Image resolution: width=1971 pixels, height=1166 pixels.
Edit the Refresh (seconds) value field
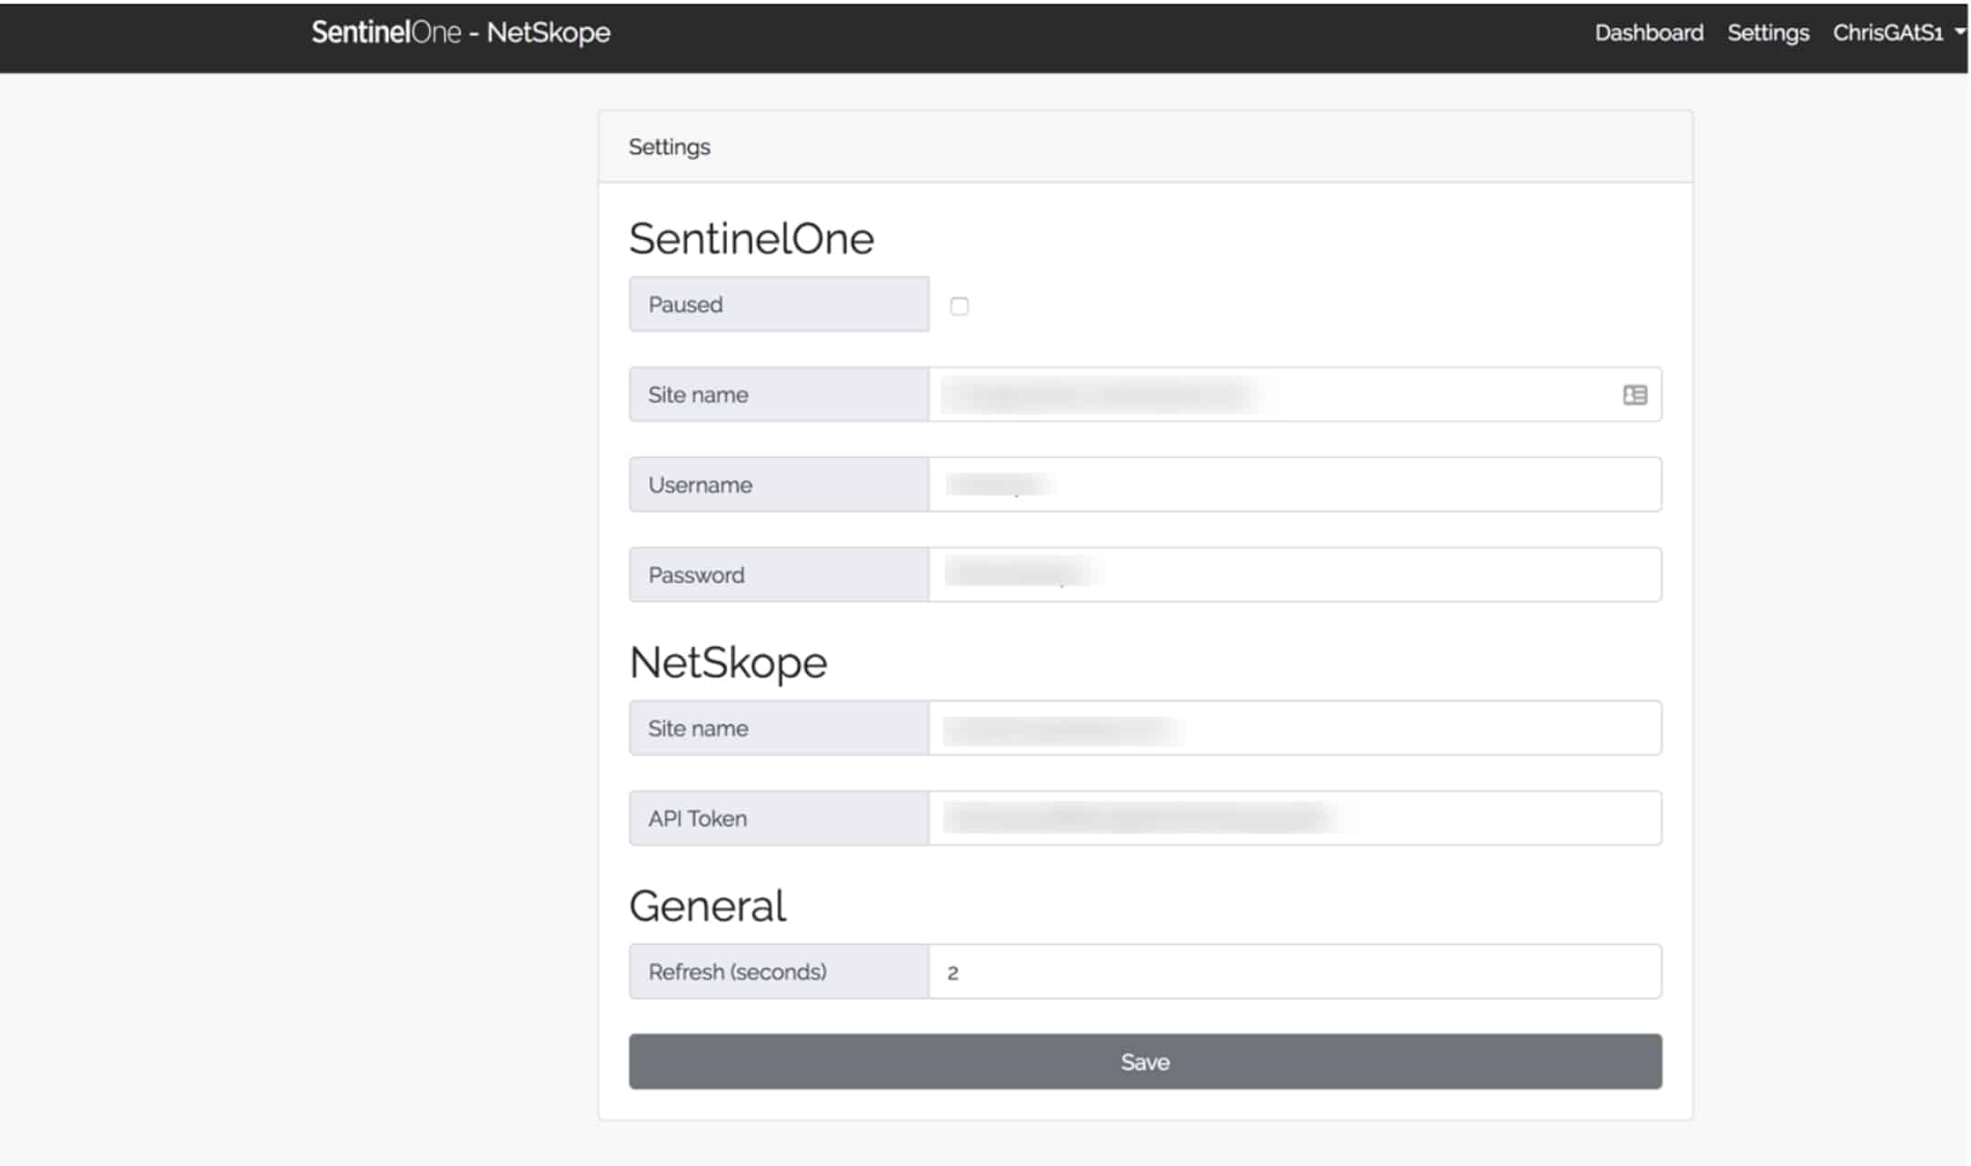(1294, 972)
